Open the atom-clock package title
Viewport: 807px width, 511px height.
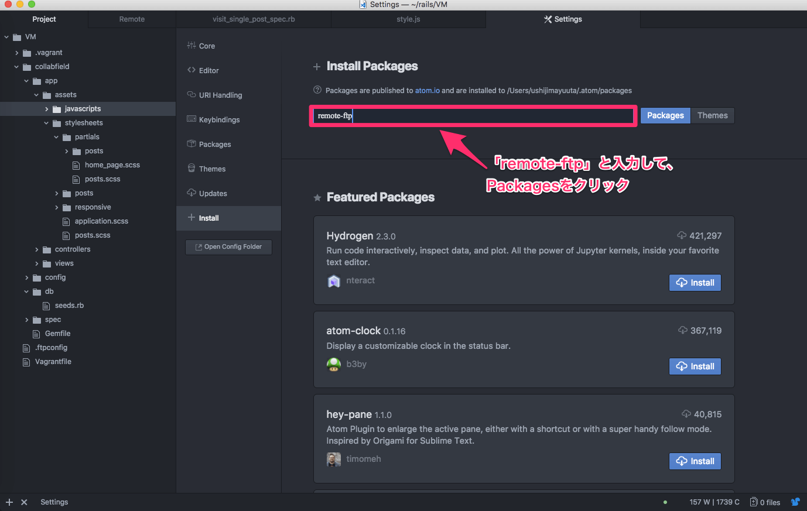pyautogui.click(x=353, y=331)
